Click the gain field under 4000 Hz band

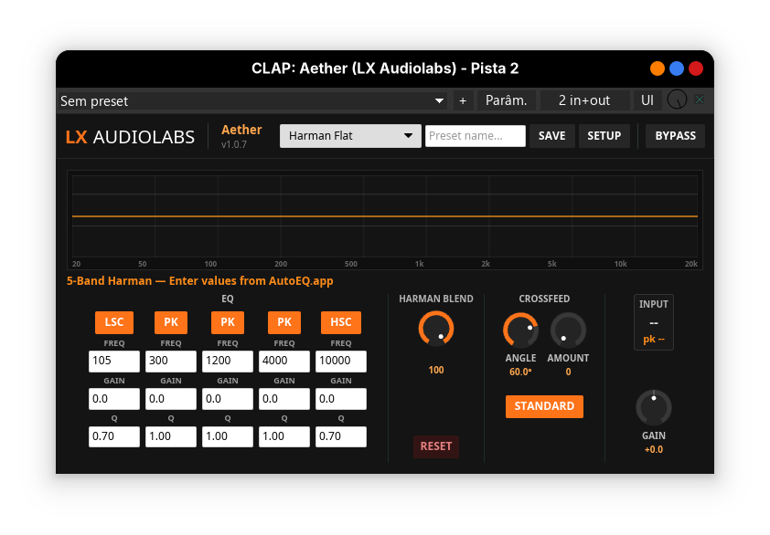(x=284, y=399)
